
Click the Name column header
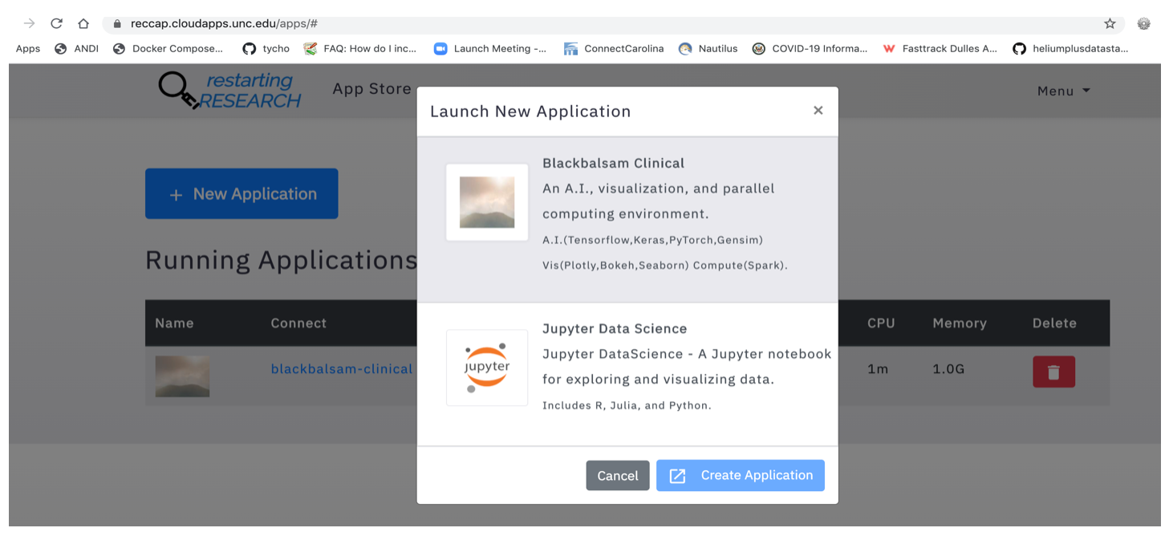(x=174, y=323)
